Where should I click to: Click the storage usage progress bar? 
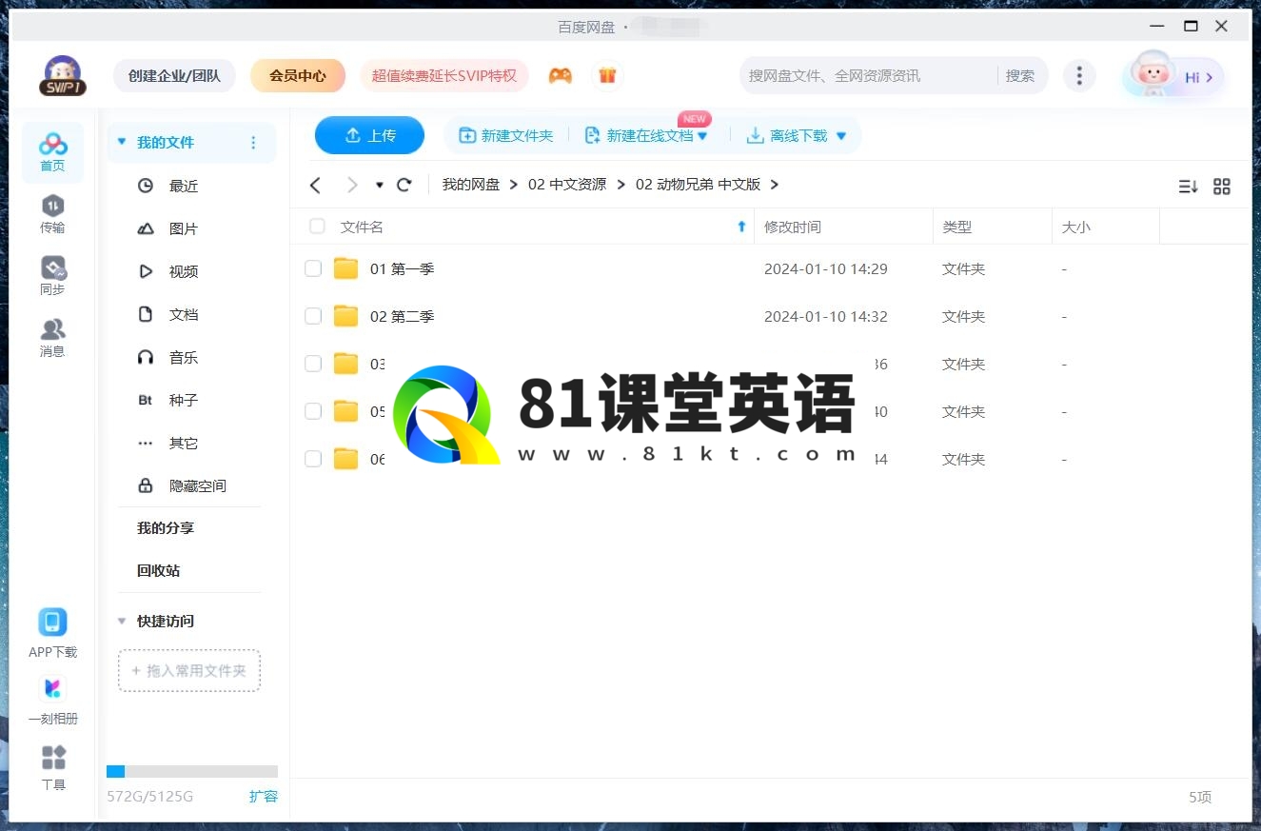[192, 771]
